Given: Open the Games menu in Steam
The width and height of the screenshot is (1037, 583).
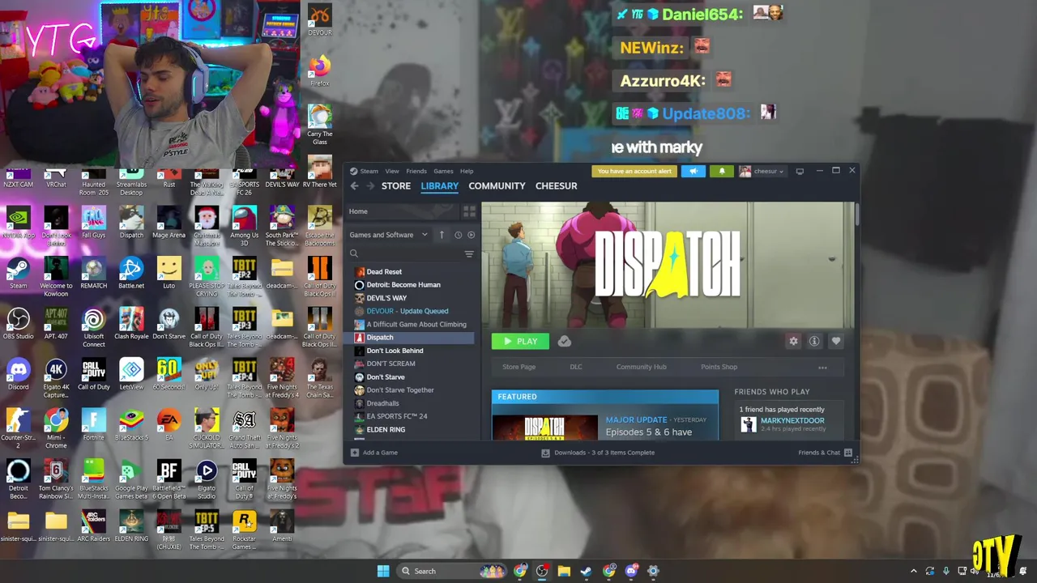Looking at the screenshot, I should (443, 171).
